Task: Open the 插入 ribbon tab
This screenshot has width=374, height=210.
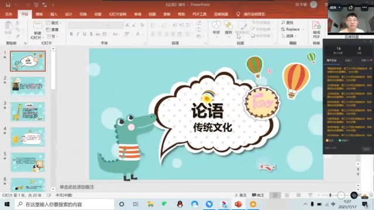Action: (x=54, y=14)
